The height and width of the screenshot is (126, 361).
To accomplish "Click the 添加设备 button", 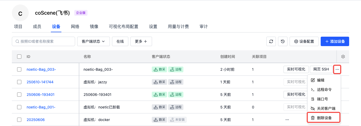I will (x=335, y=41).
